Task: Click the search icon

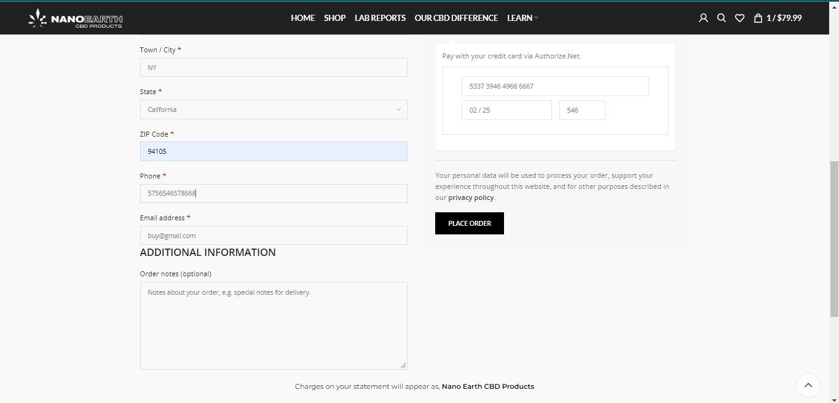Action: click(721, 18)
